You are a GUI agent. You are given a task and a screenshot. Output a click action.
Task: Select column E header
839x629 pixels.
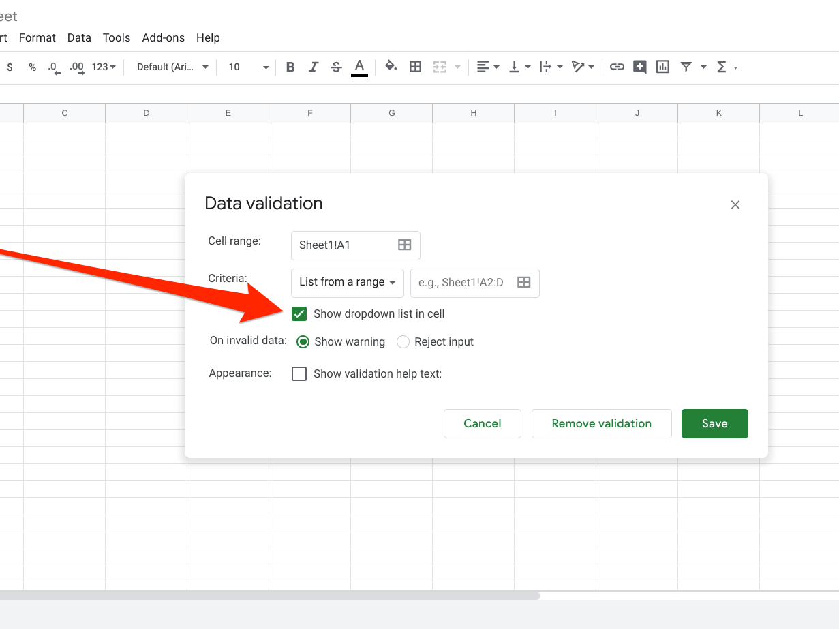click(228, 113)
